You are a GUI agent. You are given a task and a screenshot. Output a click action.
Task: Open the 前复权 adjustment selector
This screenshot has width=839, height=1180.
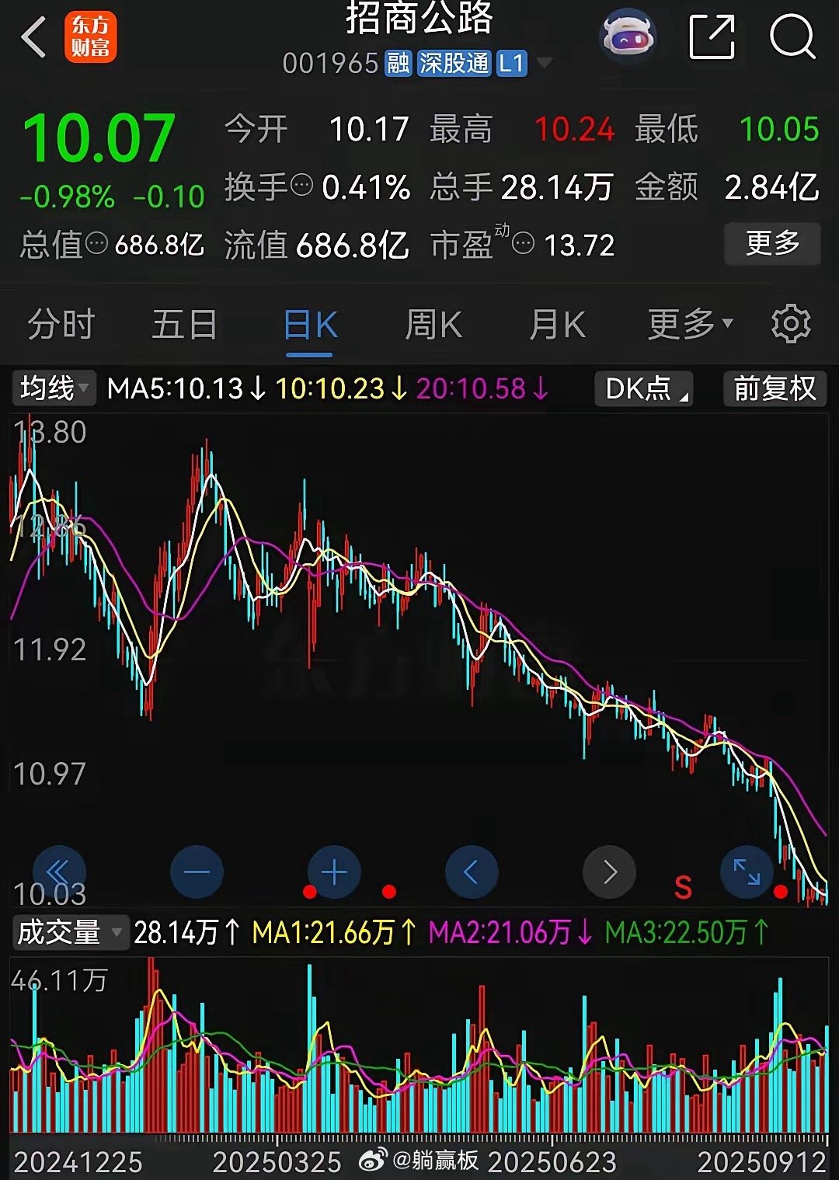[775, 388]
